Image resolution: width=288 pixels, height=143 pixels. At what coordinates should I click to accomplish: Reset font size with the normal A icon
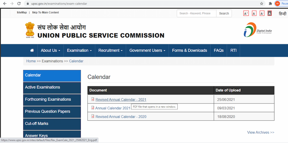coord(254,14)
